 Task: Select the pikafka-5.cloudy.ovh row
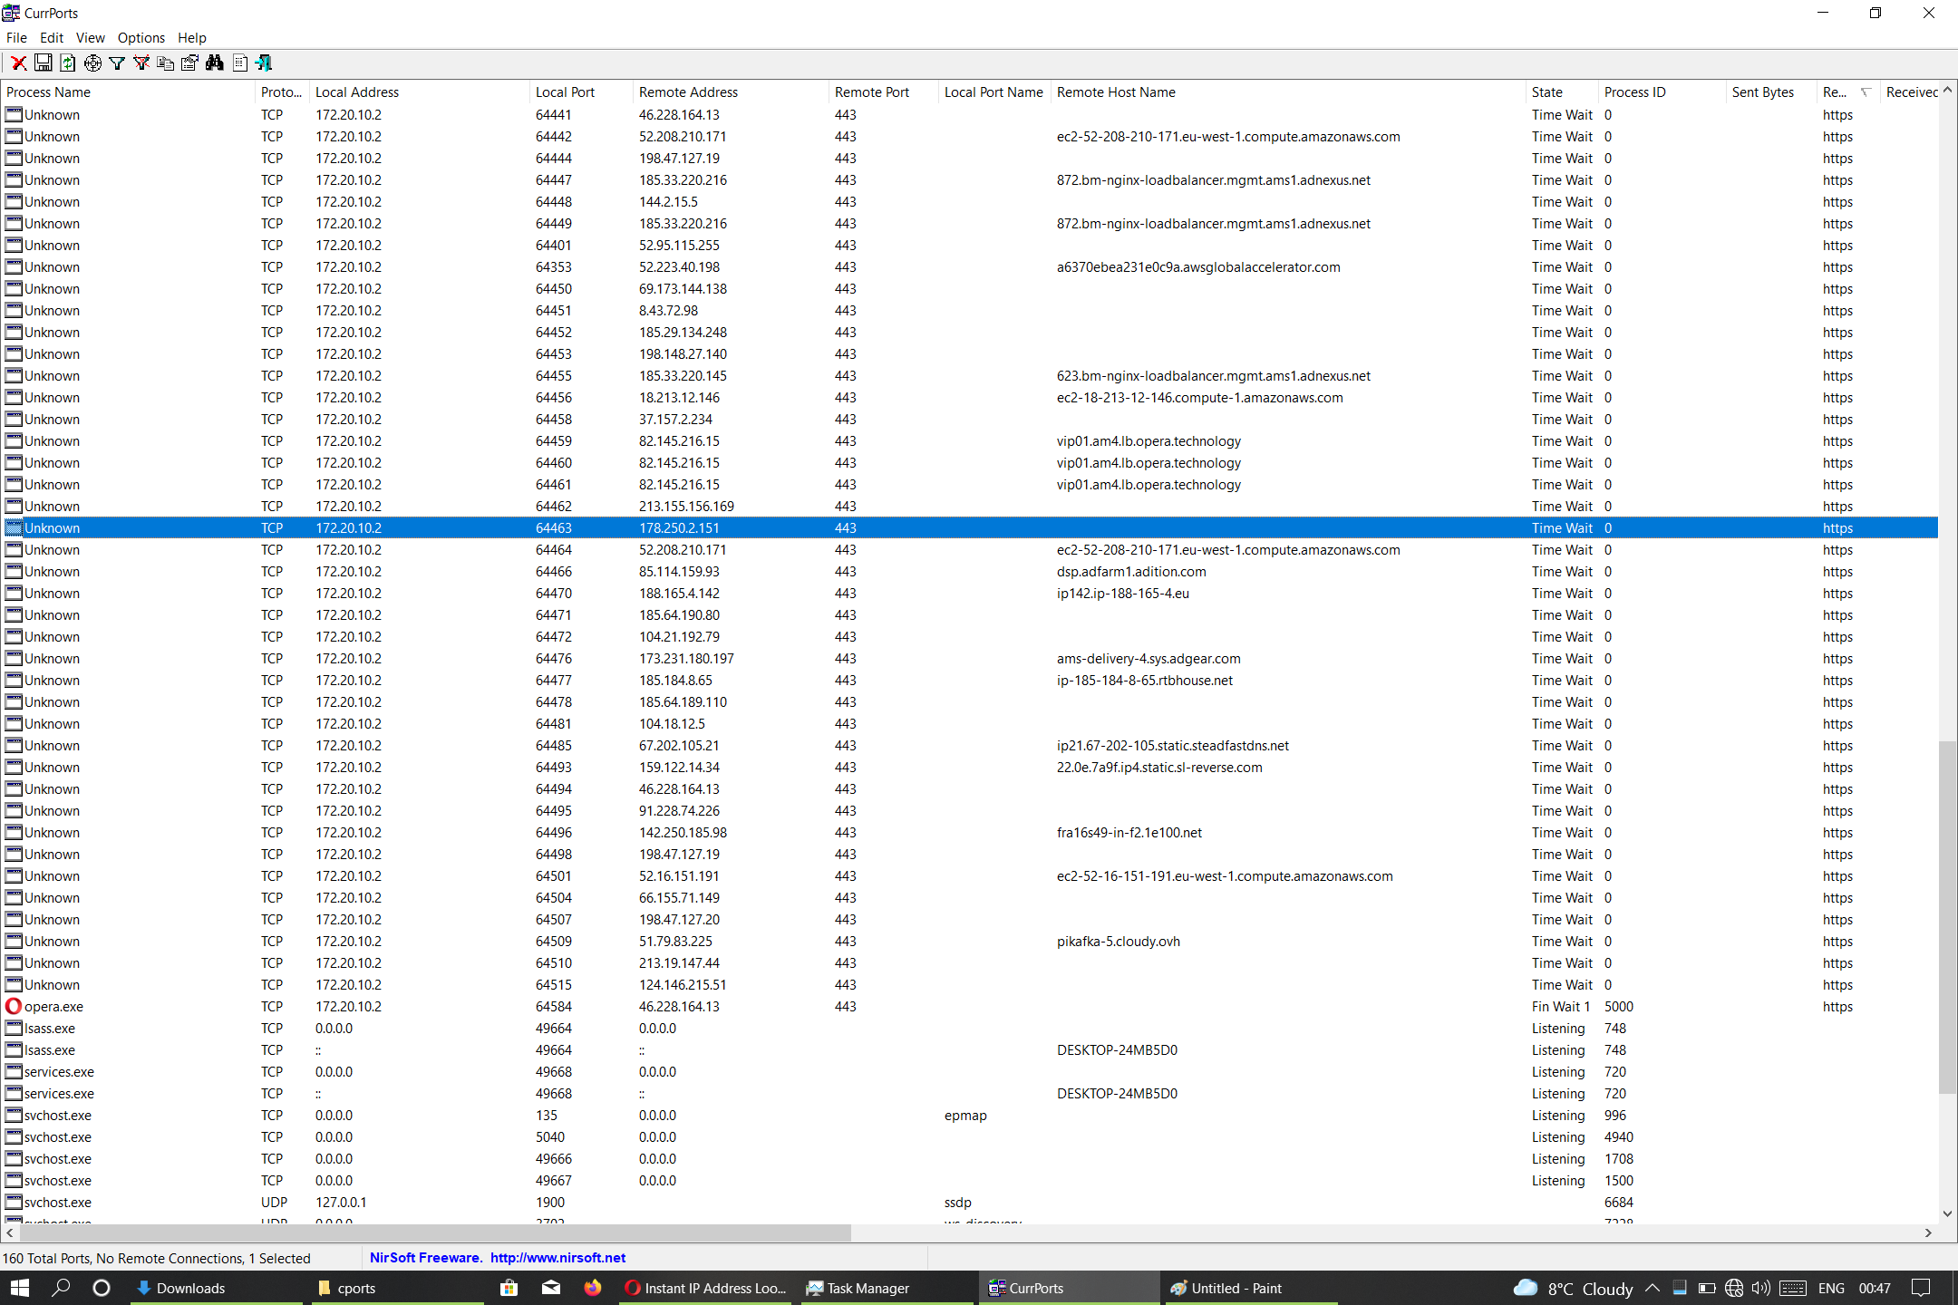[x=970, y=941]
